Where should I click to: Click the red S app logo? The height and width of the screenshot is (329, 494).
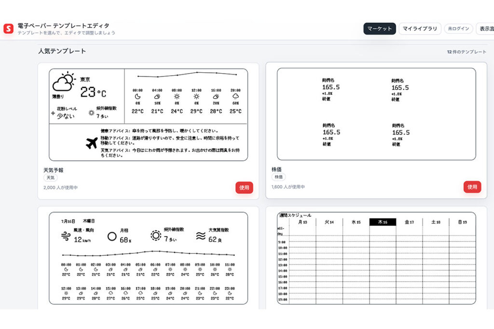[x=9, y=28]
